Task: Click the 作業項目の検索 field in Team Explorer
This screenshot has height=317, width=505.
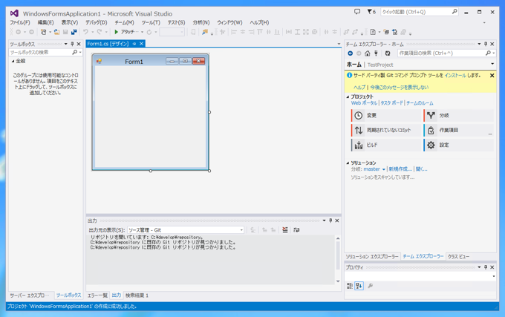Action: 446,53
